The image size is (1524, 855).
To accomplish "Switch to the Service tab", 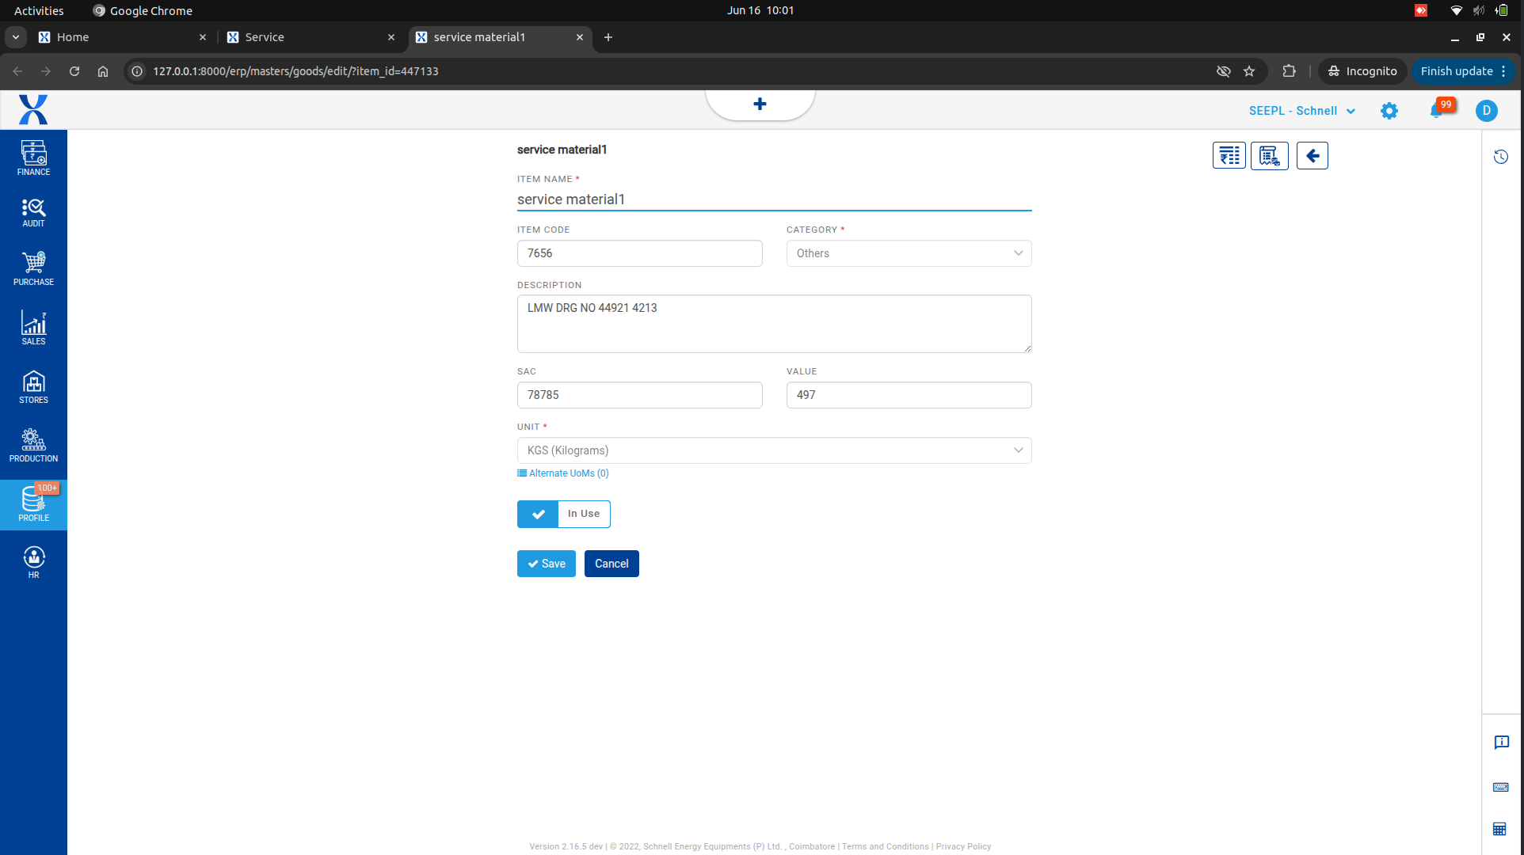I will coord(311,37).
